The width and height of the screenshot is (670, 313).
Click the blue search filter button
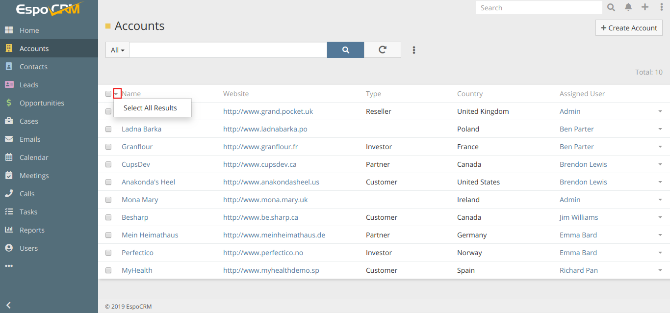pos(345,50)
